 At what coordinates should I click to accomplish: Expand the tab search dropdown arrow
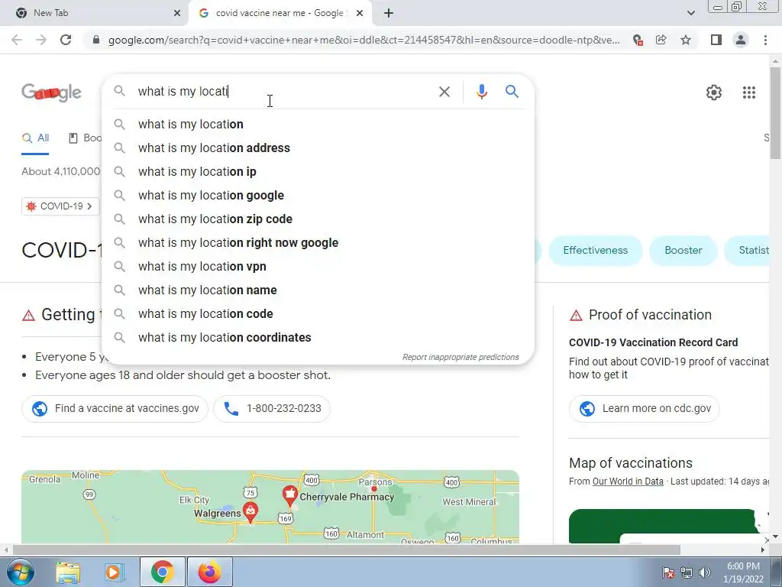(x=690, y=13)
